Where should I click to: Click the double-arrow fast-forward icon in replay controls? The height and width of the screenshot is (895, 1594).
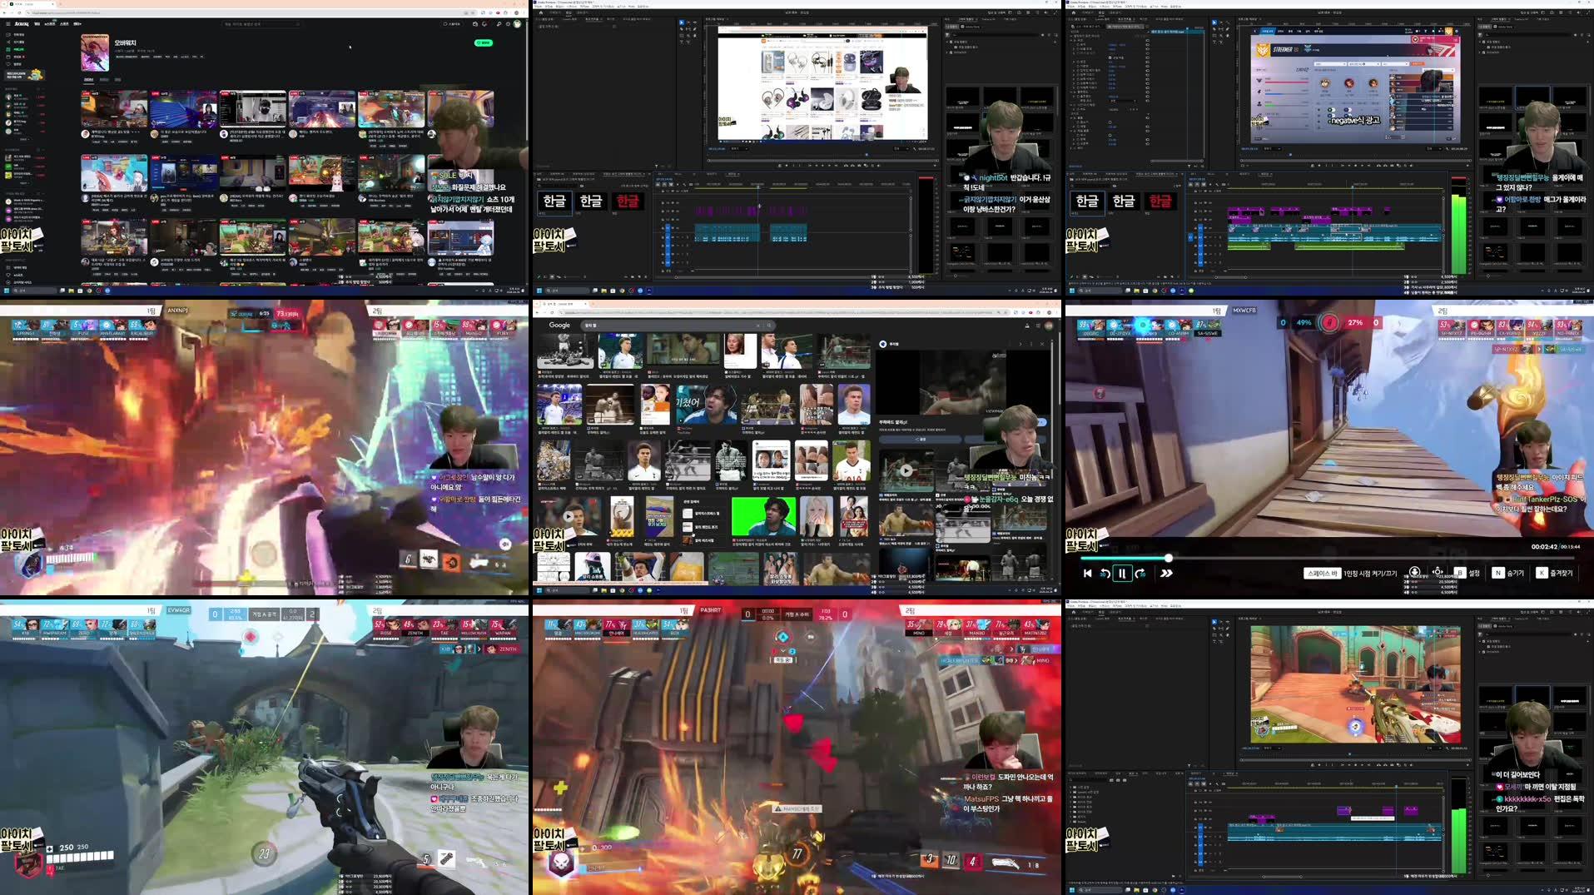(1166, 573)
